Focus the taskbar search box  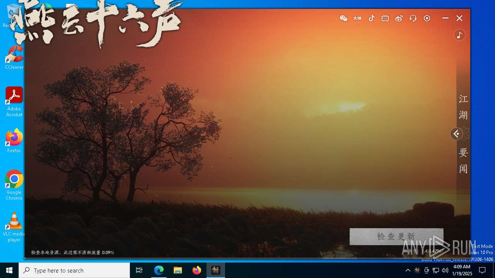point(74,270)
